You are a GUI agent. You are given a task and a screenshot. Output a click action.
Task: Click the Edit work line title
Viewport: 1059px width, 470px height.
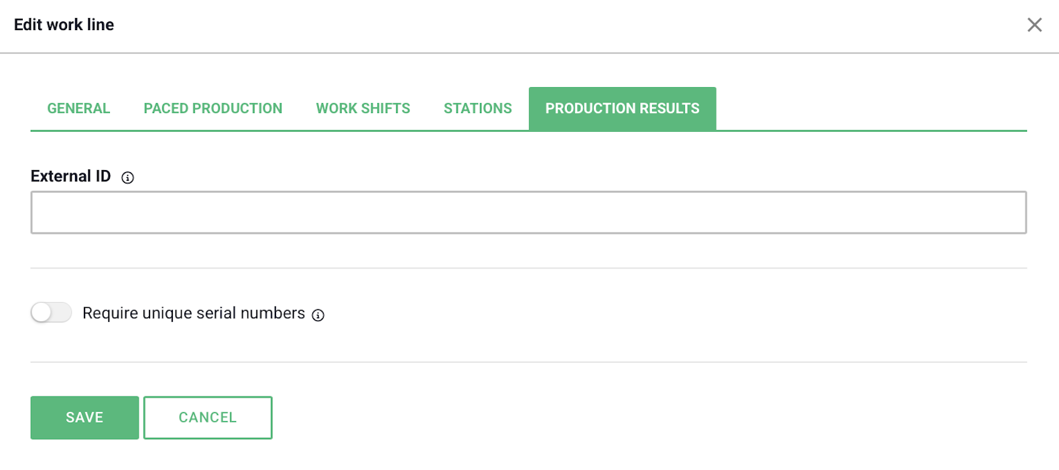(64, 25)
